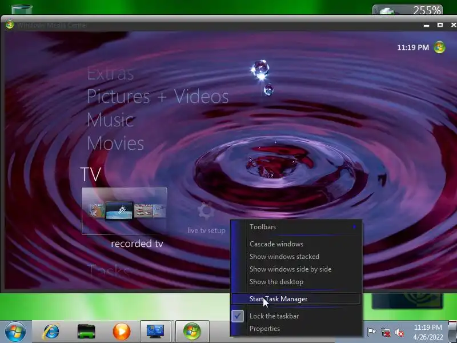Launch Internet Explorer from the taskbar
457x343 pixels.
pos(51,332)
